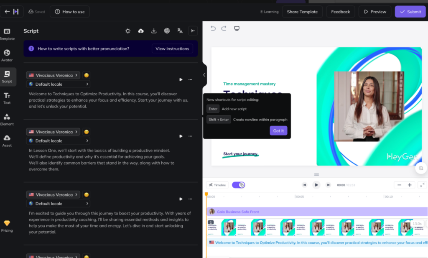Open the third Default locale dropdown
The image size is (428, 258).
[58, 204]
